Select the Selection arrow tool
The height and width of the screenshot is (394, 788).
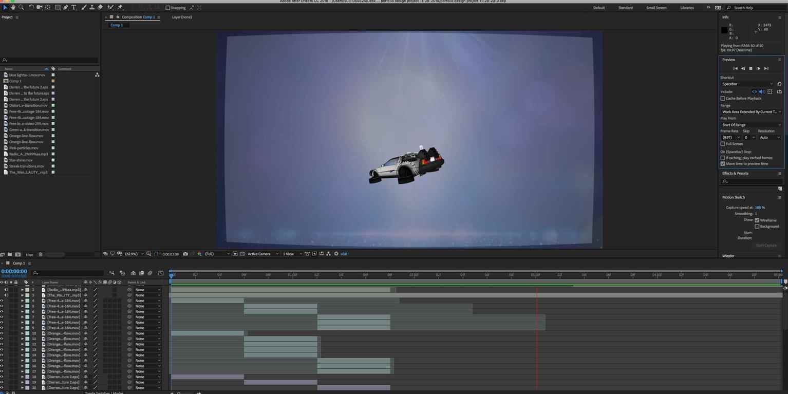[5, 8]
